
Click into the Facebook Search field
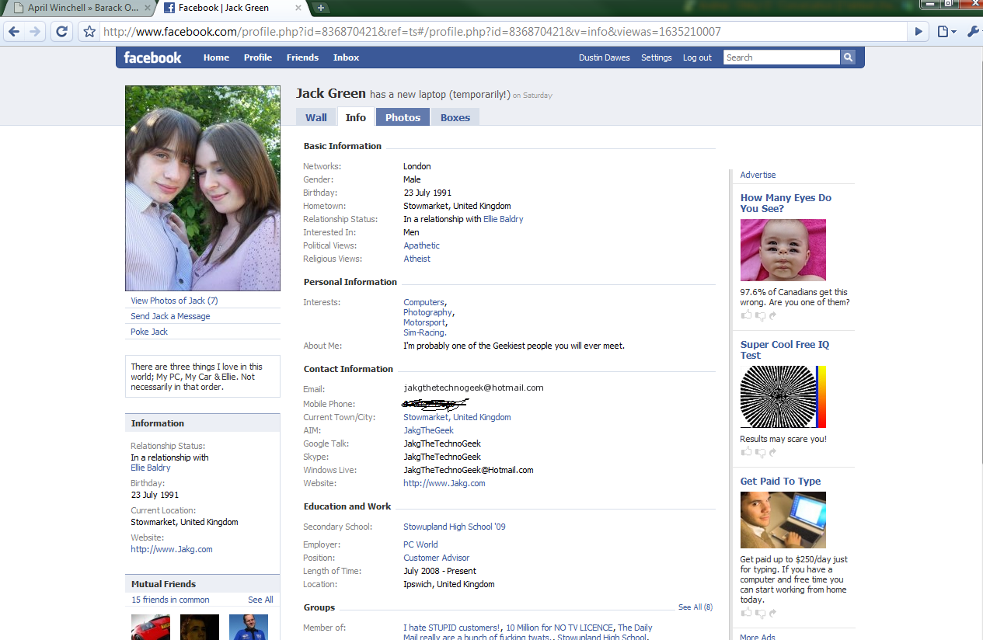coord(782,57)
